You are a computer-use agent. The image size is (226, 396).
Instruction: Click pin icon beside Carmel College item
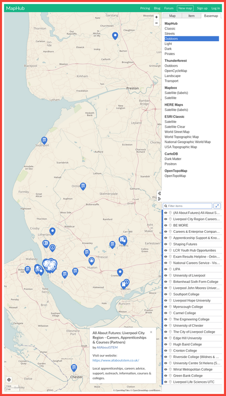(170, 313)
